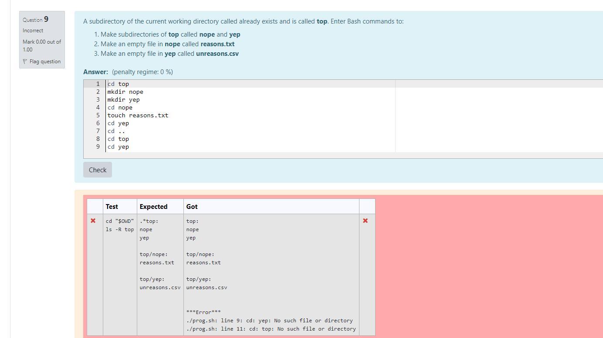Select the 'mkdir nope' command on line 2
This screenshot has width=603, height=338.
pyautogui.click(x=125, y=92)
